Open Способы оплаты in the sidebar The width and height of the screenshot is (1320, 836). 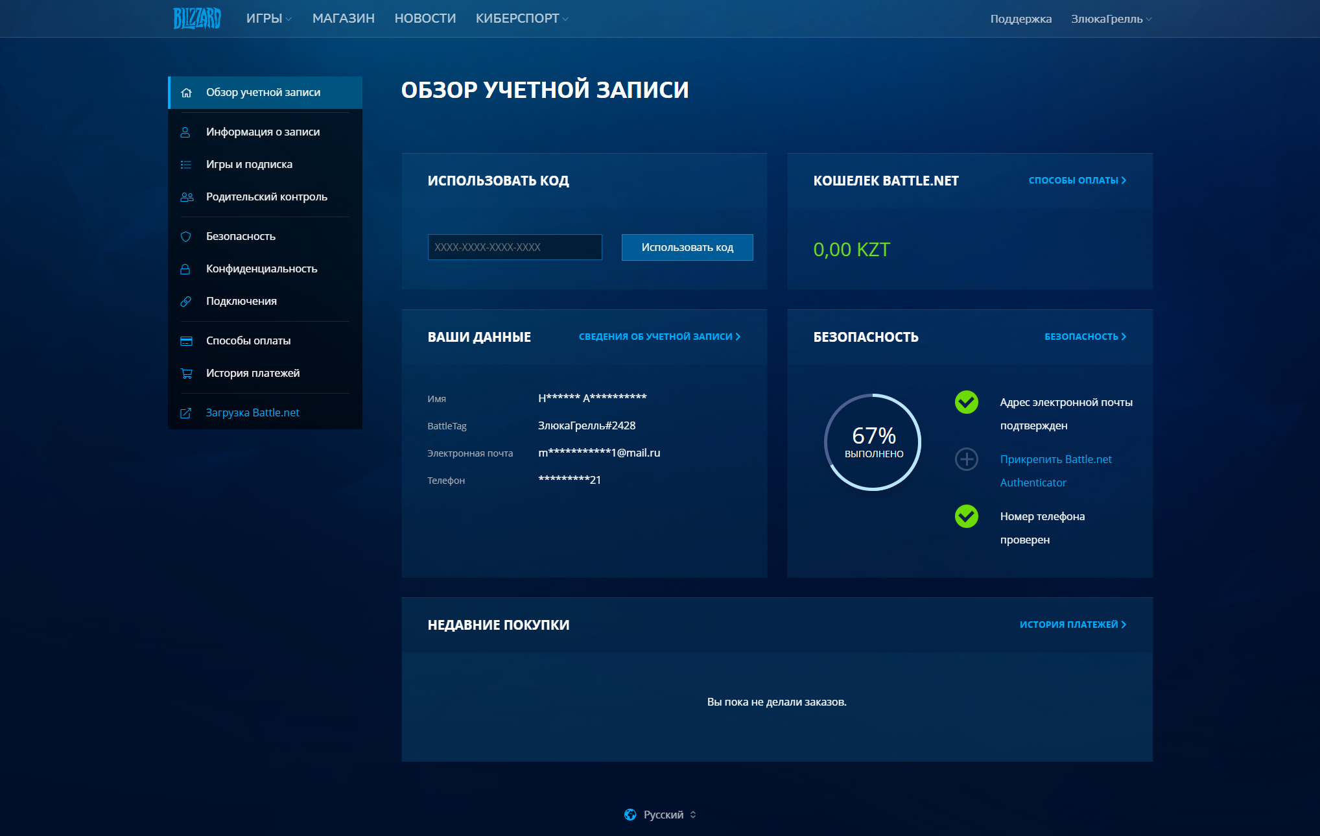pos(265,341)
